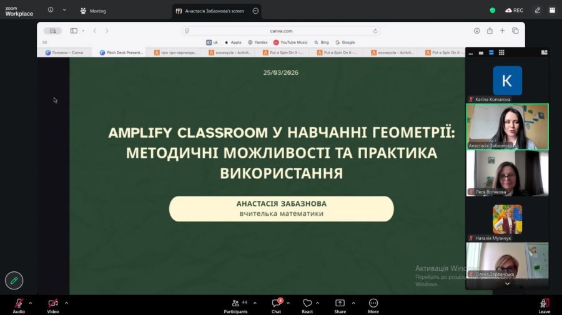Screen dimensions: 562x315
Task: Switch to Головна – Canva tab
Action: point(64,52)
